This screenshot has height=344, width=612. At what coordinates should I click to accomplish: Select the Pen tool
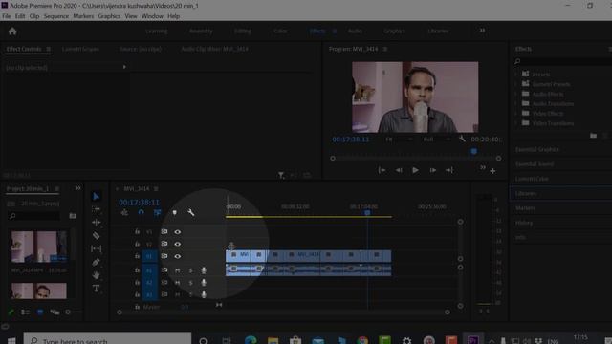click(x=96, y=262)
